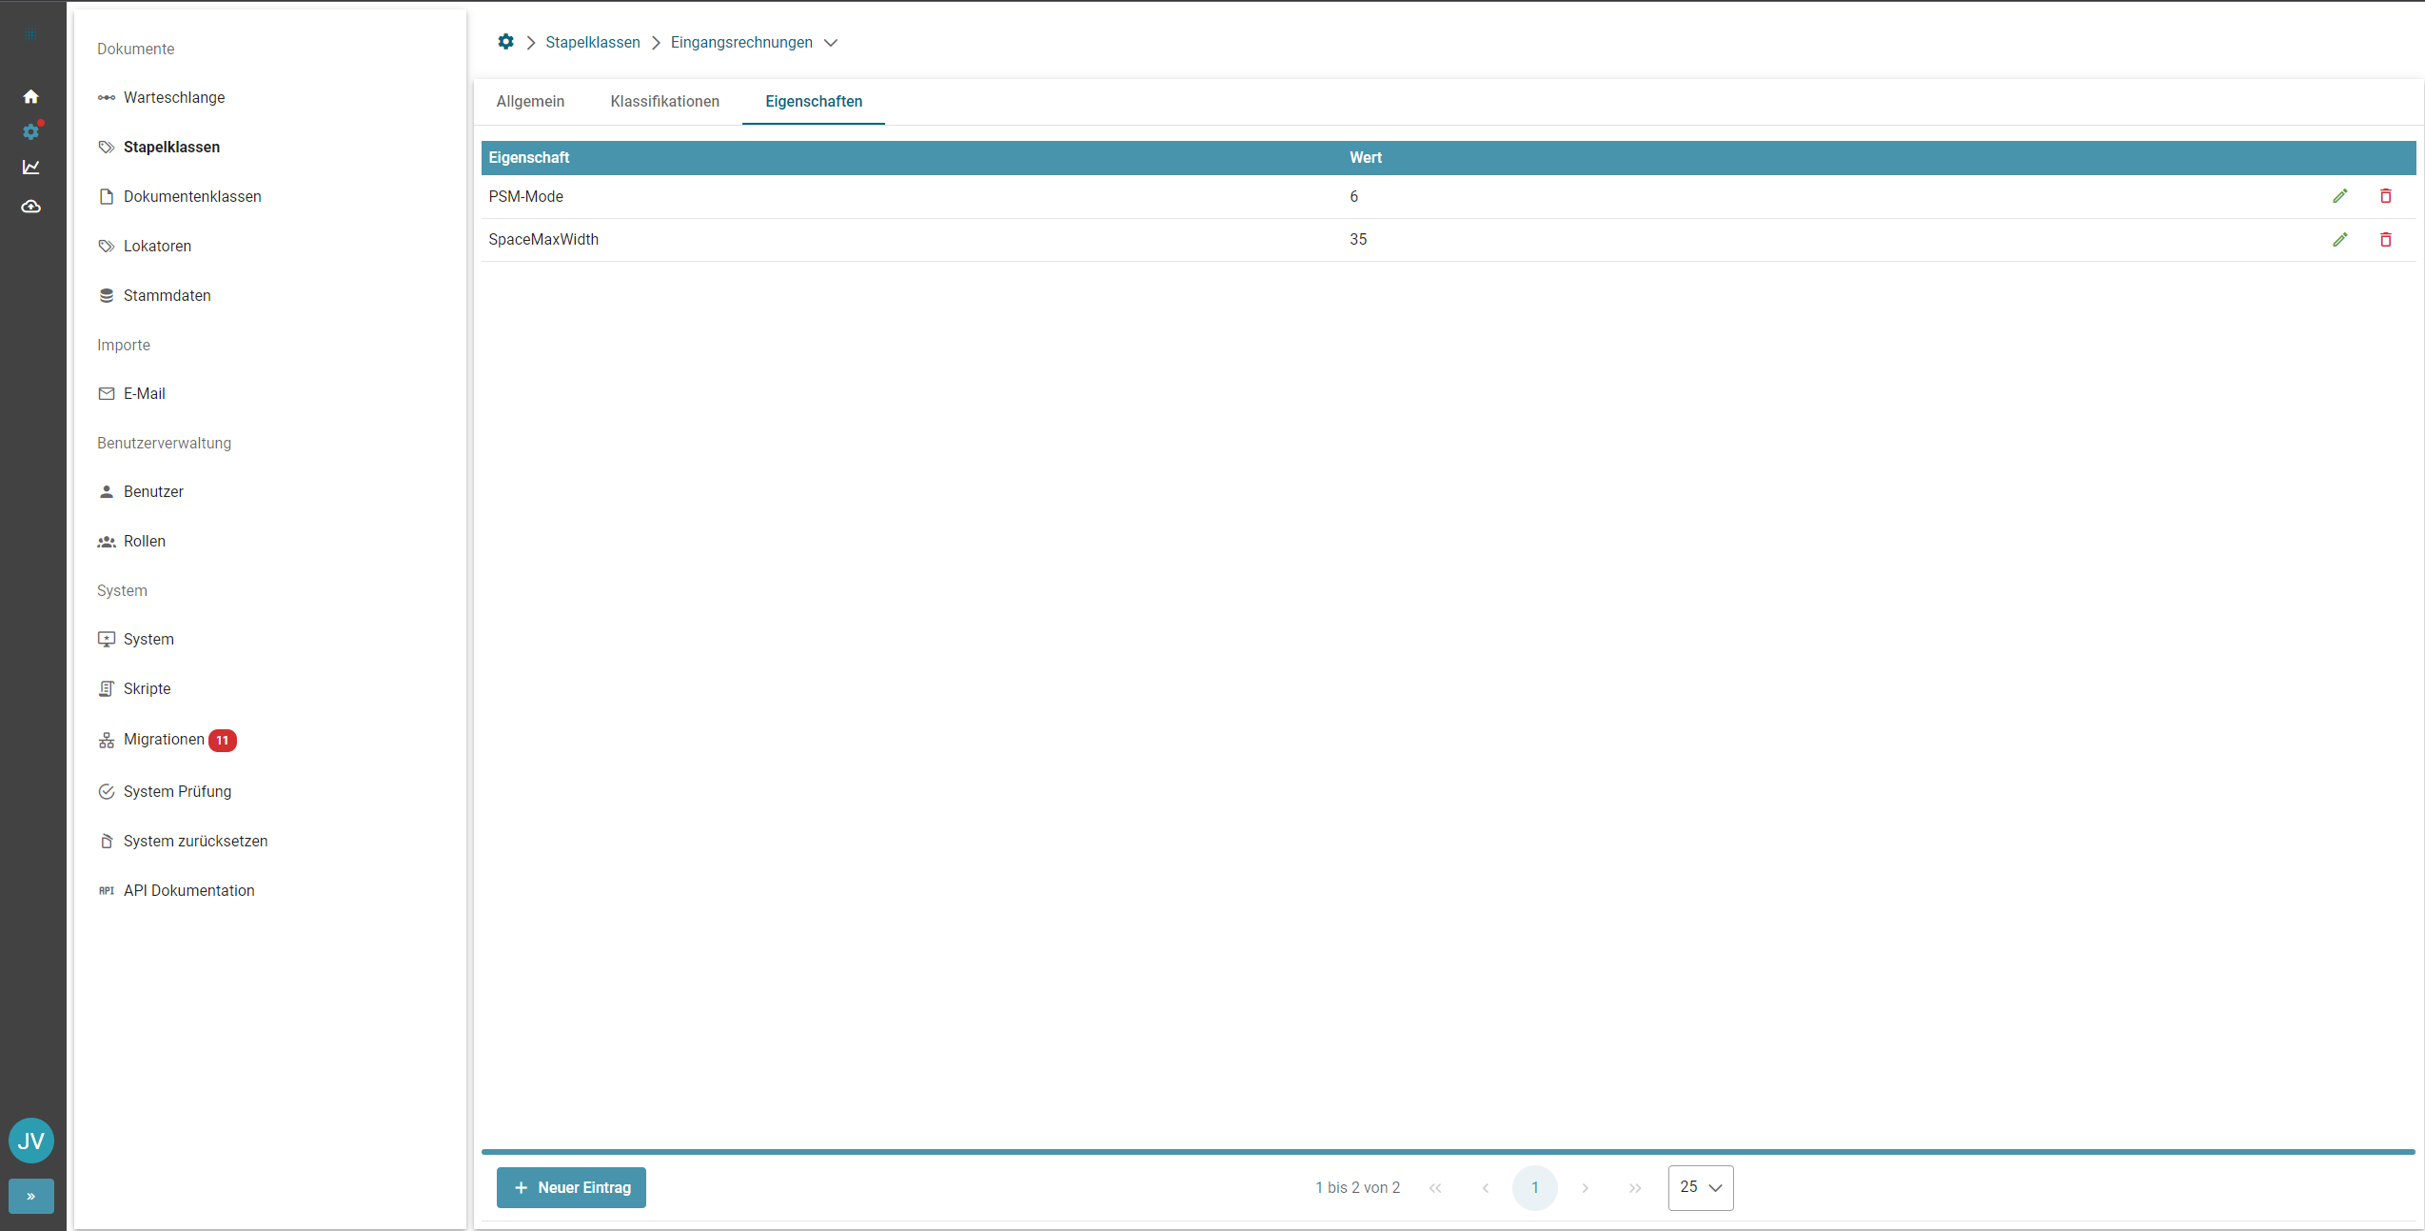Switch to the Allgemein tab
This screenshot has width=2425, height=1231.
530,102
